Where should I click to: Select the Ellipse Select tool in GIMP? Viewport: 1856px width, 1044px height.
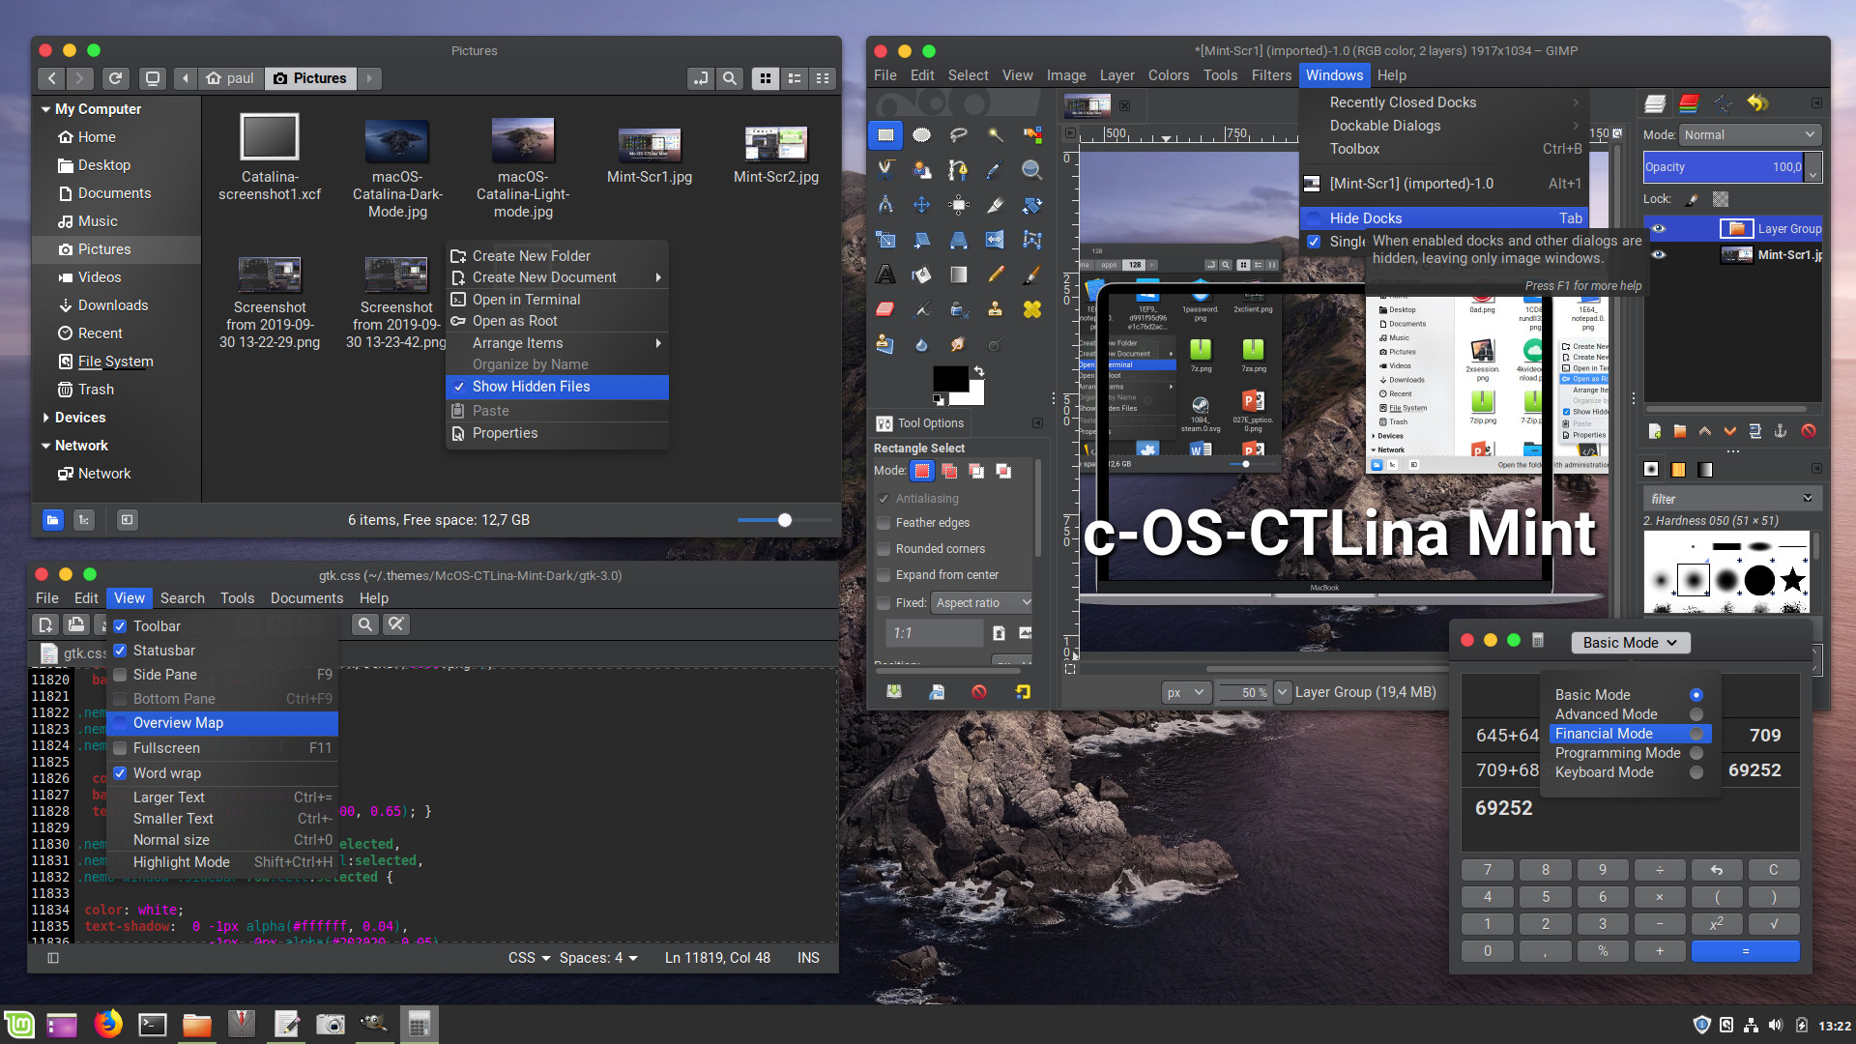coord(921,135)
